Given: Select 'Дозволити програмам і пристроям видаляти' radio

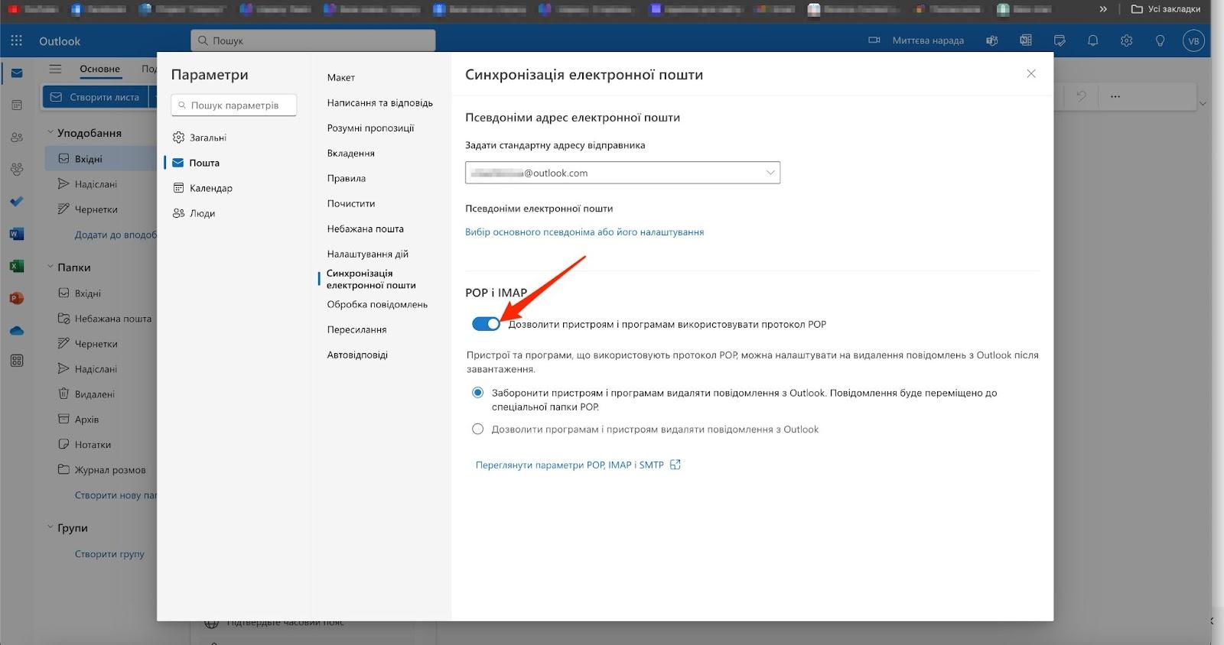Looking at the screenshot, I should (x=478, y=429).
